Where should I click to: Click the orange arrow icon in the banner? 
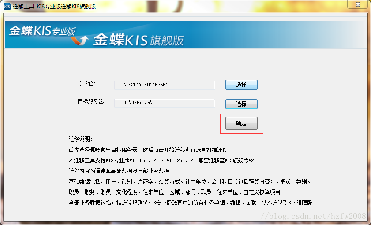(80, 41)
